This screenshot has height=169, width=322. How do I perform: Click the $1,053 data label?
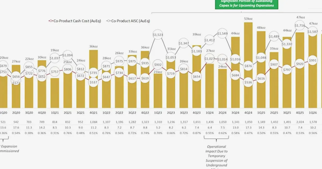[x=171, y=57]
